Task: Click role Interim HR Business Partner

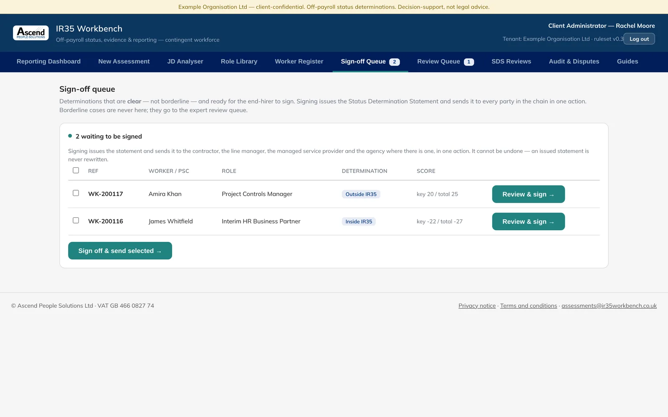Action: tap(261, 221)
